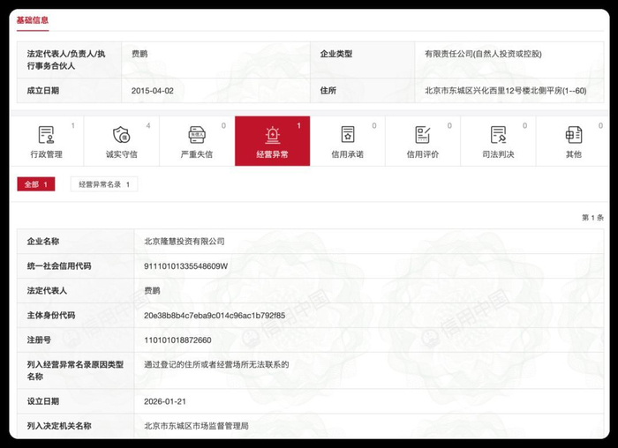618x448 pixels.
Task: Click the 列入经营异常名录原因类型名称 row label
Action: click(x=75, y=370)
